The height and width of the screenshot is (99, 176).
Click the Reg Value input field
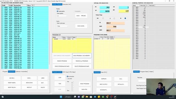142,81
